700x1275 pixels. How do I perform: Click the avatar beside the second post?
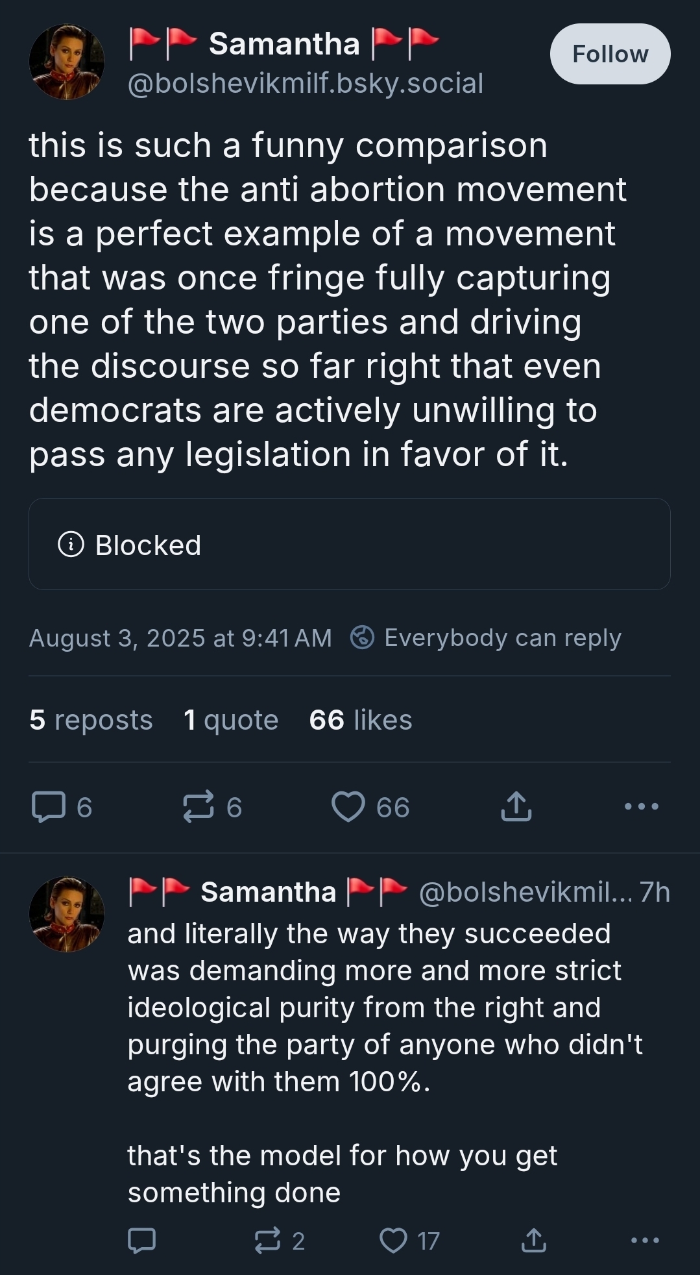[x=66, y=915]
